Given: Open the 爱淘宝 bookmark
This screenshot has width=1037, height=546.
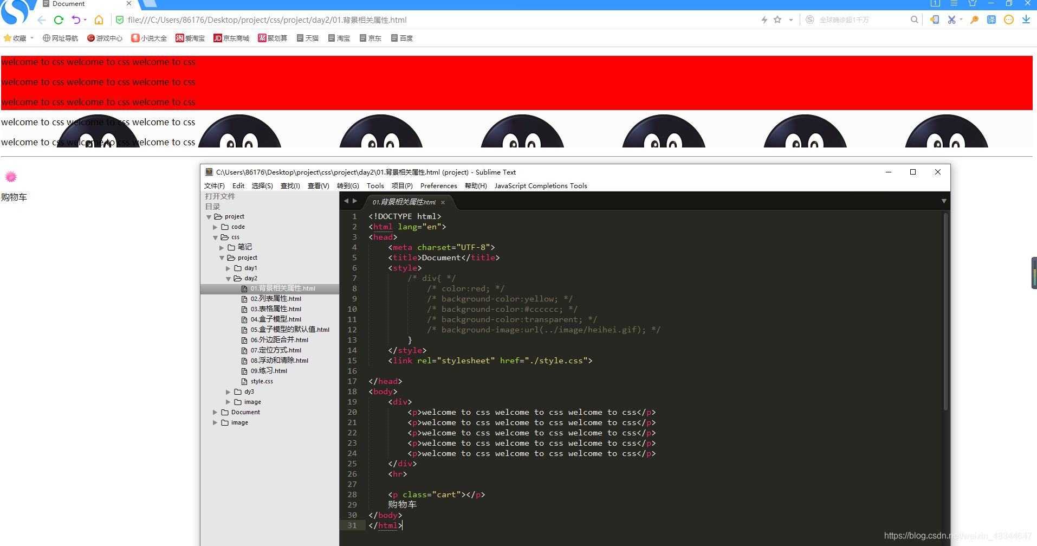Looking at the screenshot, I should click(x=190, y=38).
